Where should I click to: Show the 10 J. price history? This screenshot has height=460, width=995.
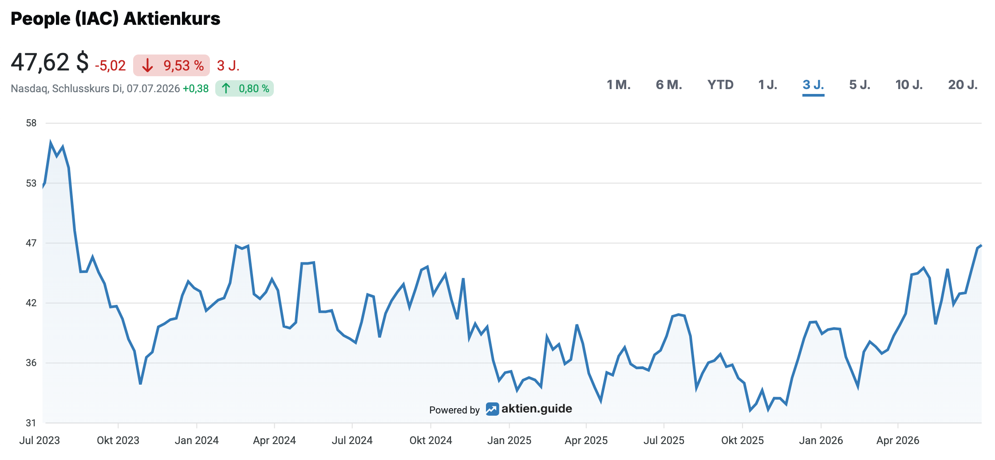click(x=909, y=85)
